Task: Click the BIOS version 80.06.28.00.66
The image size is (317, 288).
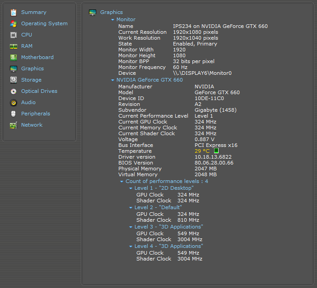Action: point(214,163)
